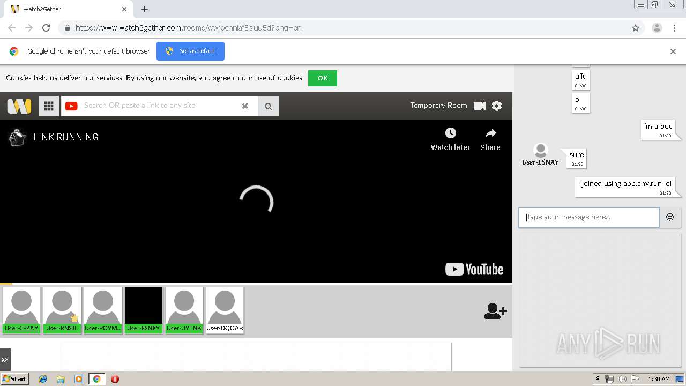Dismiss the default browser notification bar
Image resolution: width=686 pixels, height=386 pixels.
pos(673,51)
